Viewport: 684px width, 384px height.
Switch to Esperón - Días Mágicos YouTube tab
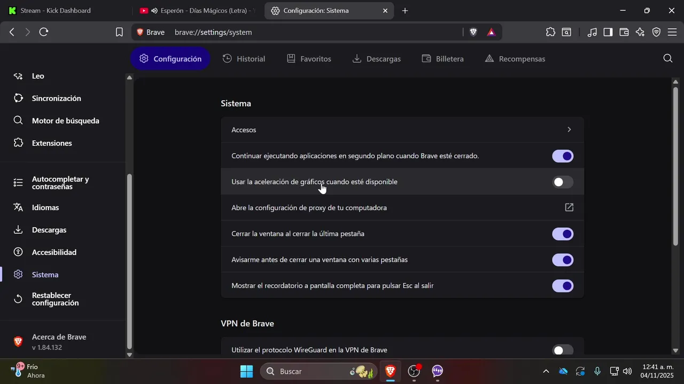click(x=198, y=11)
